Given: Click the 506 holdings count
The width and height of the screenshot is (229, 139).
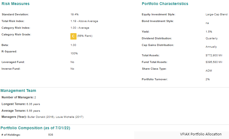Looking at the screenshot, I should [50, 135].
